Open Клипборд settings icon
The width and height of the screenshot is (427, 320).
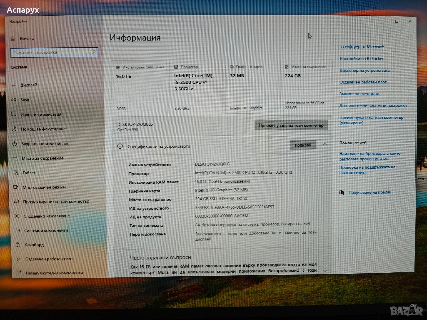[18, 245]
